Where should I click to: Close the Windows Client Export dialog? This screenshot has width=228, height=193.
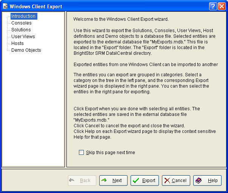222,6
